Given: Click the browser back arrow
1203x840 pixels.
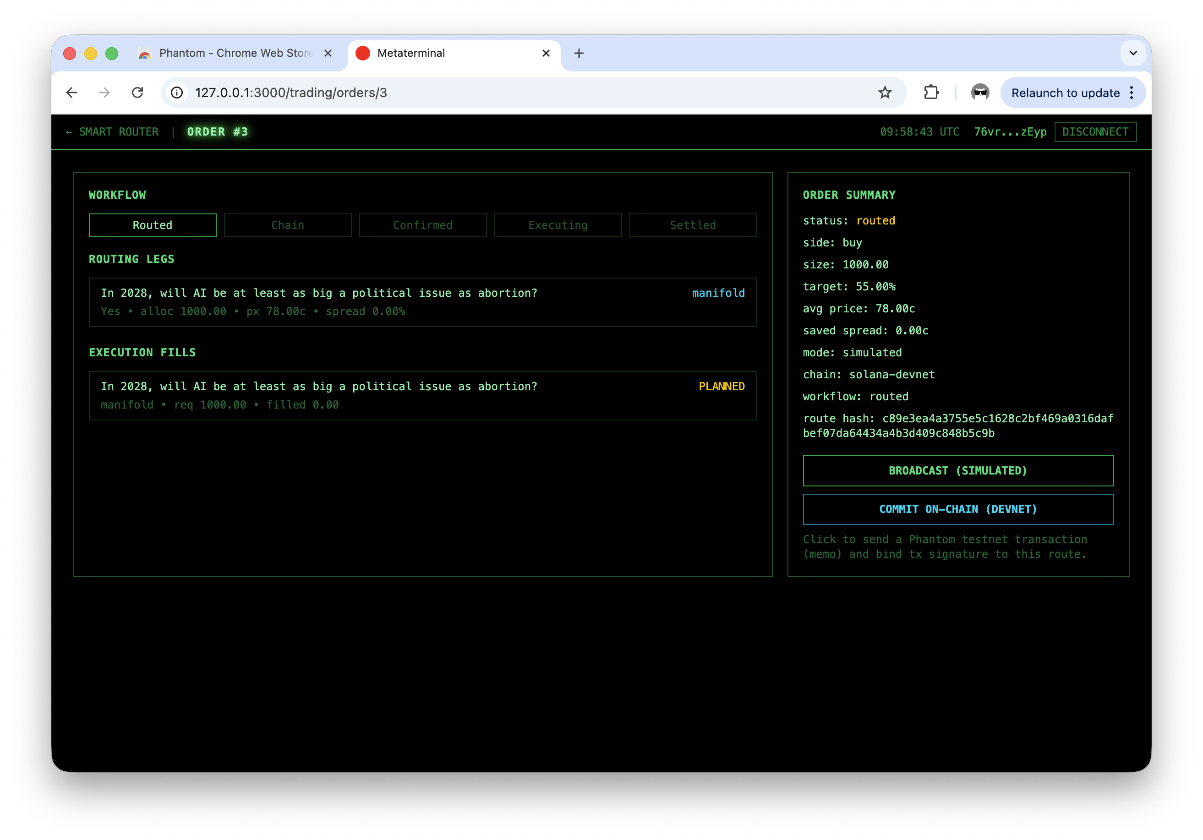Looking at the screenshot, I should click(72, 93).
